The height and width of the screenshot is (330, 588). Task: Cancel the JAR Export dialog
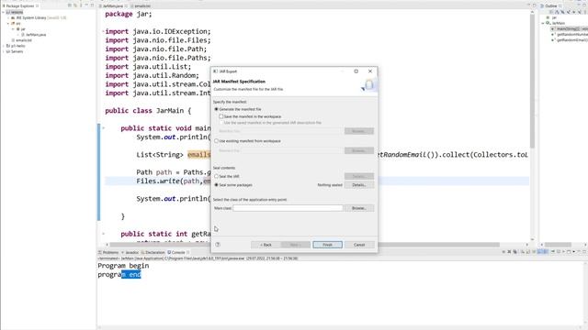pos(359,245)
